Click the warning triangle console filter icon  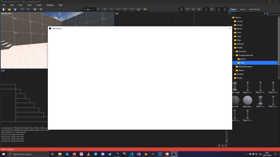[223, 145]
